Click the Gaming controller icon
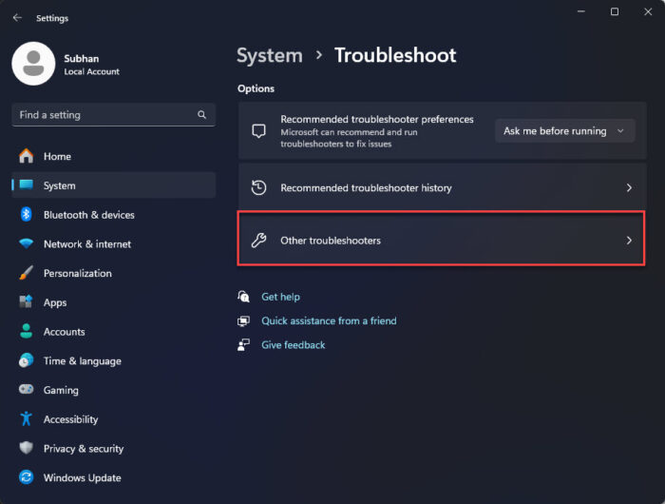The width and height of the screenshot is (665, 504). [27, 389]
